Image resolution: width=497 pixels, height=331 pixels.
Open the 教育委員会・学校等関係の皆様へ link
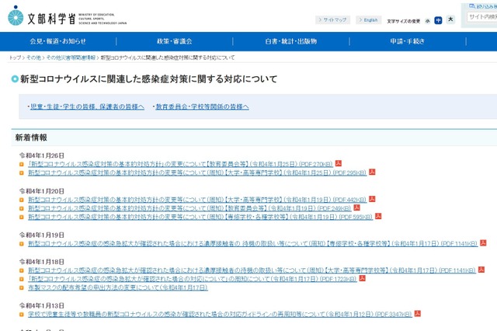tap(202, 107)
